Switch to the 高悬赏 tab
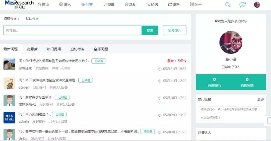 pos(32,49)
